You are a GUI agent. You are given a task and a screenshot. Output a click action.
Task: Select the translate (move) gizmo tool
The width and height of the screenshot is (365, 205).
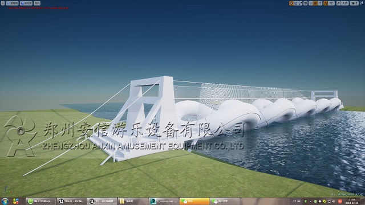pyautogui.click(x=291, y=3)
